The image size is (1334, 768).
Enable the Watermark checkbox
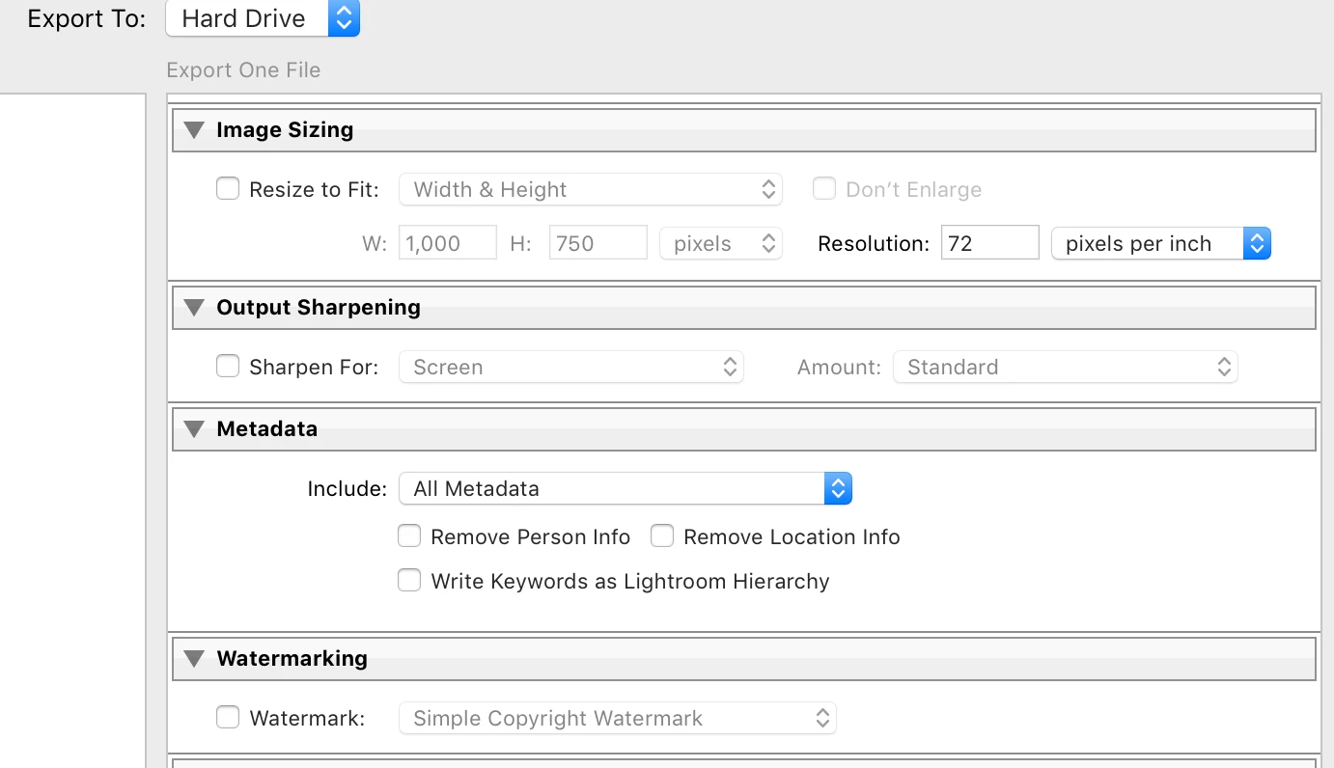tap(228, 718)
